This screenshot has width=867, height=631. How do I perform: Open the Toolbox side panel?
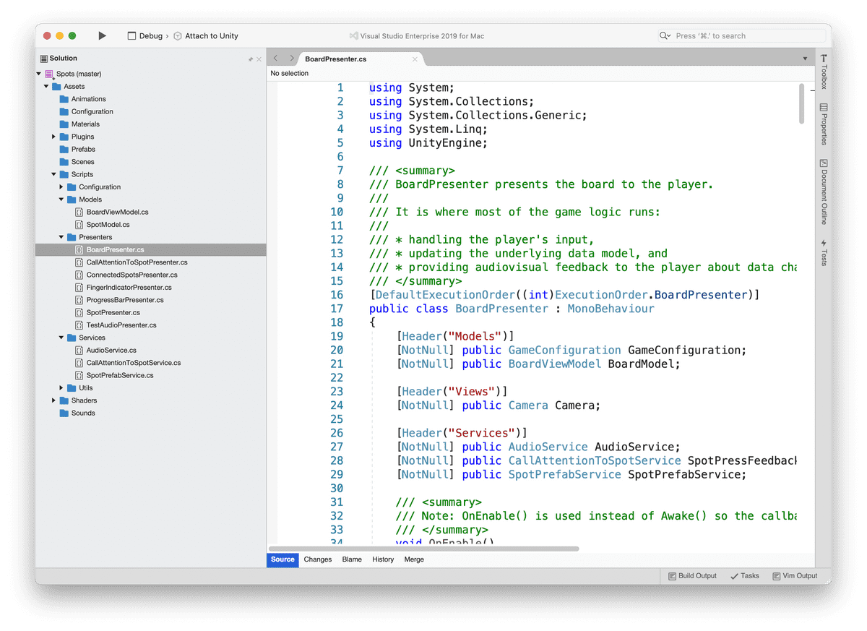coord(824,72)
